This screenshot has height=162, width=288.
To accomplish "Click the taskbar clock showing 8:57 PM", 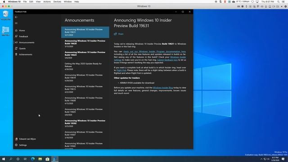I will click(275, 159).
